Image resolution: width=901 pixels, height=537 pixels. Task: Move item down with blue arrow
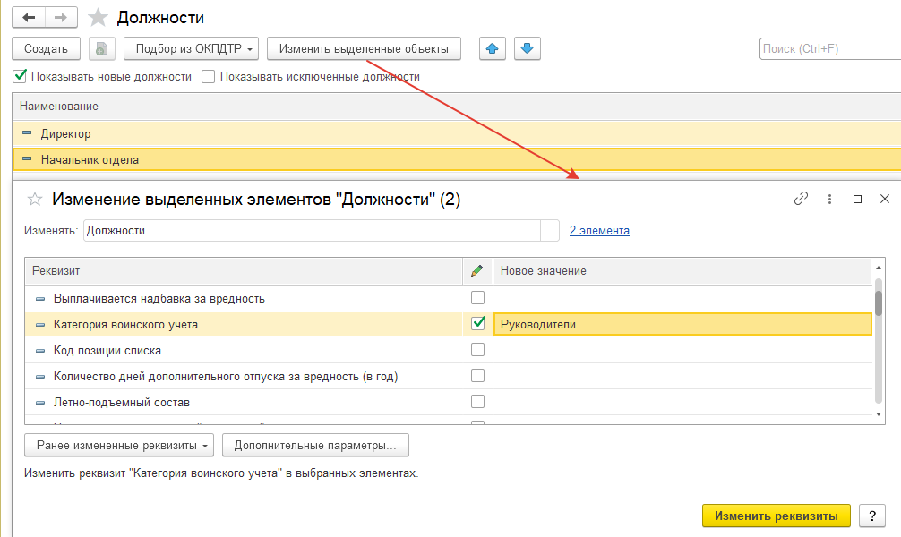tap(527, 48)
